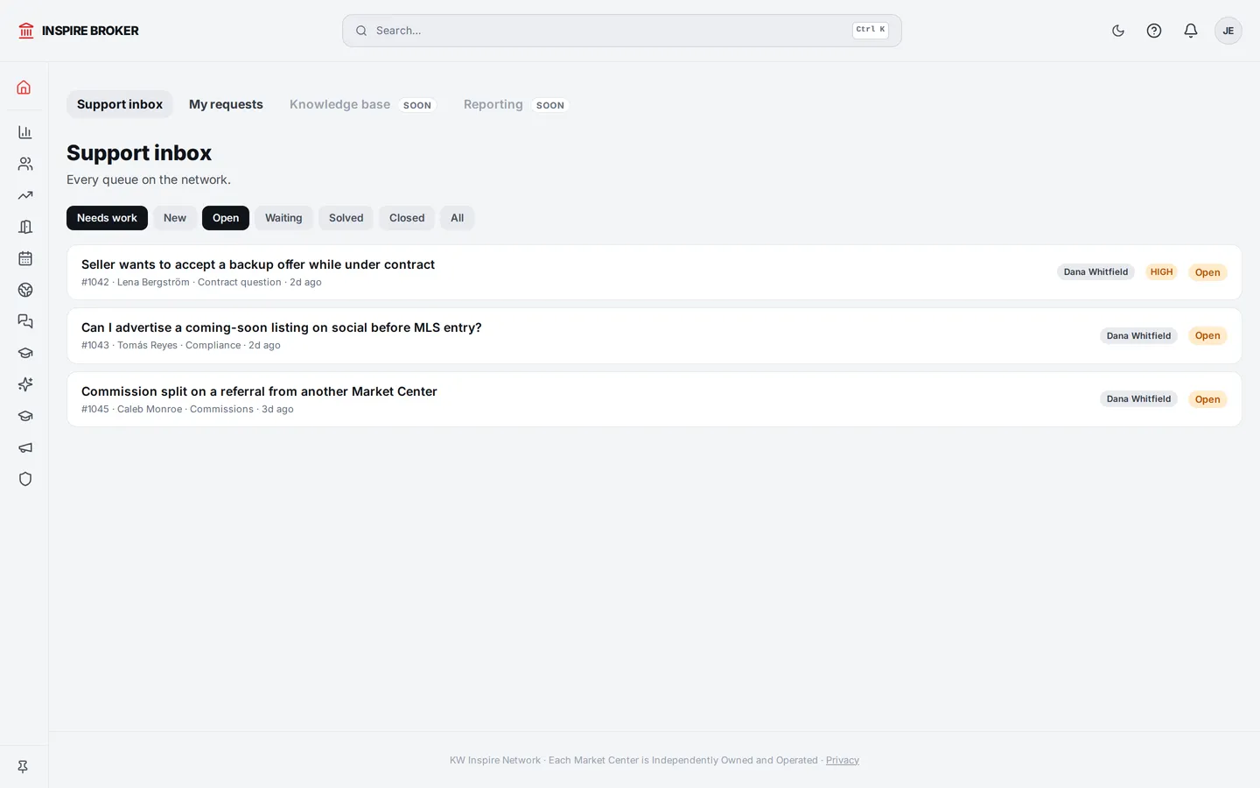Select the Knowledge base tab

362,104
